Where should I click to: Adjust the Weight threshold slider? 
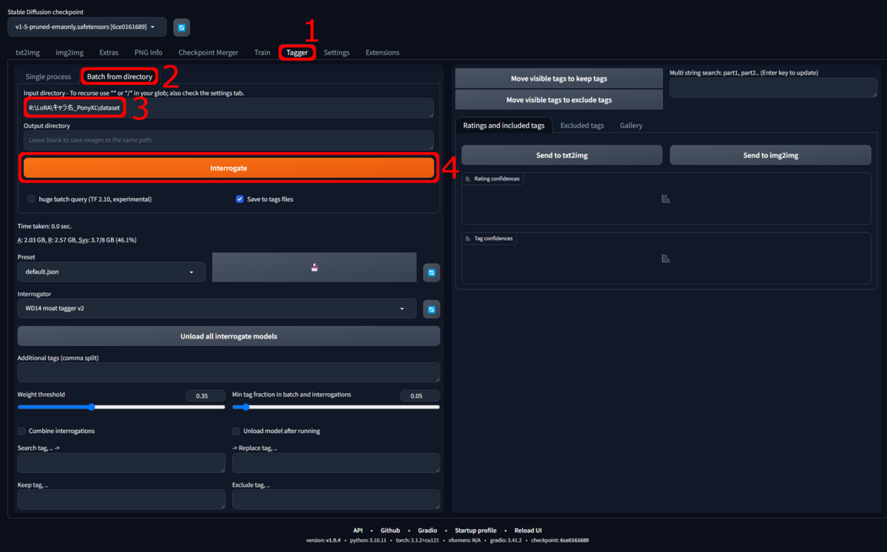tap(121, 406)
